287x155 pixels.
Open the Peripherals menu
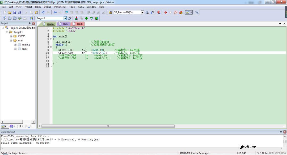click(x=60, y=7)
